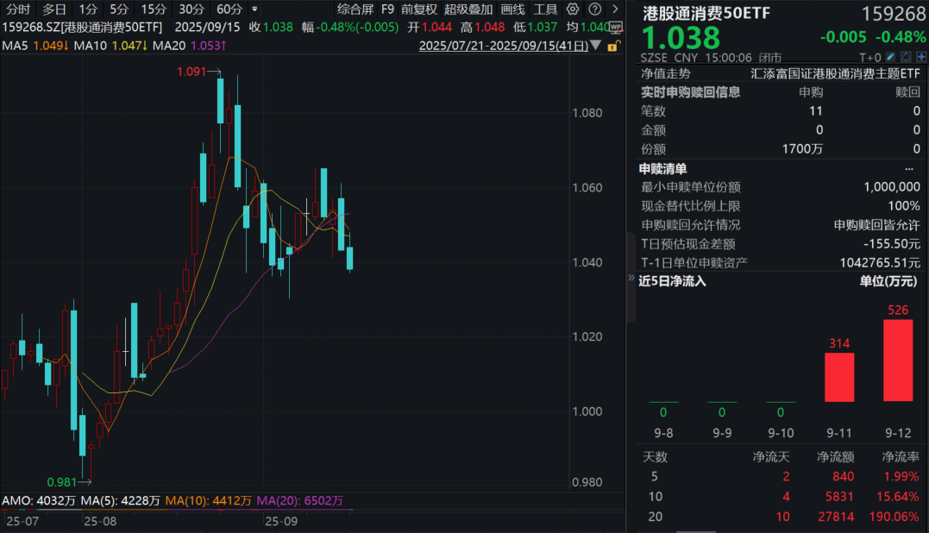Image resolution: width=929 pixels, height=533 pixels.
Task: Click the 画线 drawing tool button
Action: click(512, 9)
